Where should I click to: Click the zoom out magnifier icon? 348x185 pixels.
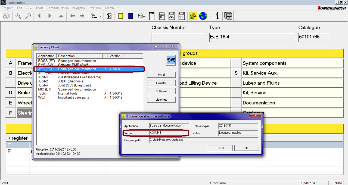28,16
